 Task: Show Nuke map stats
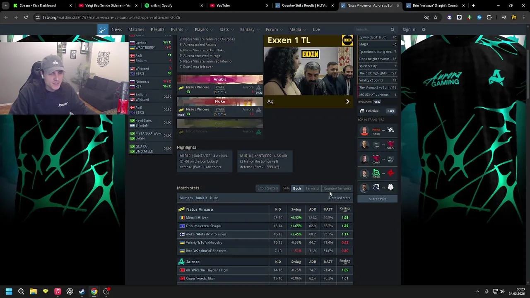[x=214, y=198]
